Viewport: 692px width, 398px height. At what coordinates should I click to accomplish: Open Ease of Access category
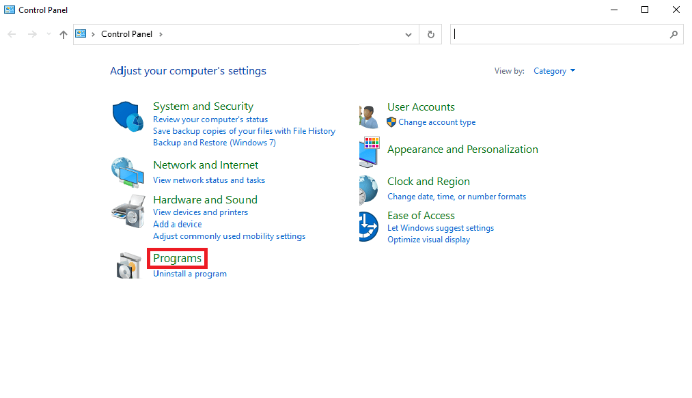tap(421, 216)
